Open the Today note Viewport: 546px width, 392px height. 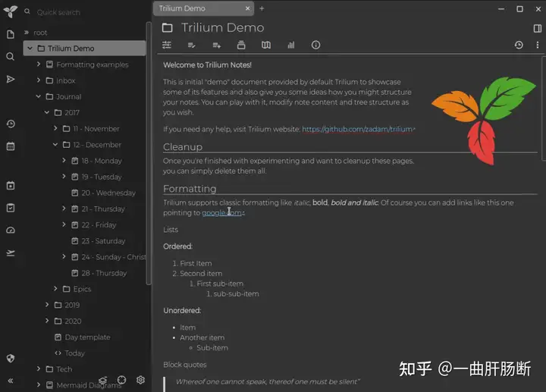(74, 353)
